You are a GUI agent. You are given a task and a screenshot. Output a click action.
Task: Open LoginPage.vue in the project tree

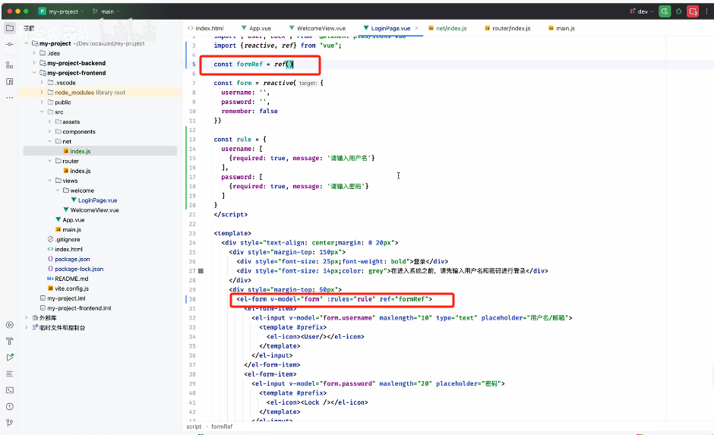pyautogui.click(x=94, y=200)
